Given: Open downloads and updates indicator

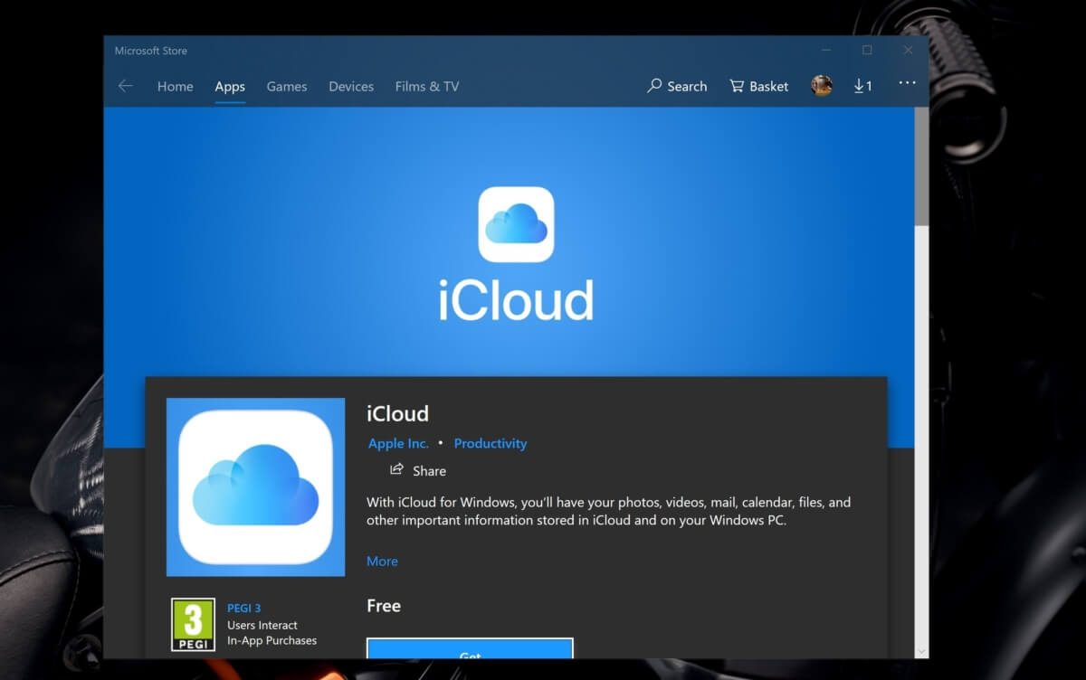Looking at the screenshot, I should 862,86.
